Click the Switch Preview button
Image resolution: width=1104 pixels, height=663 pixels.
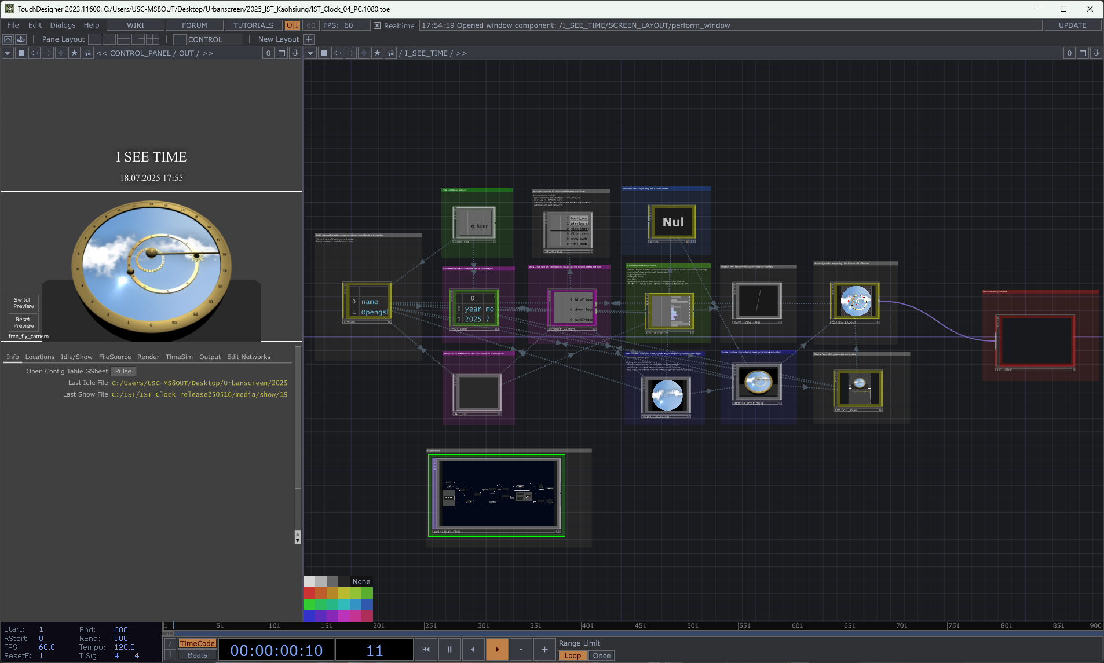tap(24, 303)
